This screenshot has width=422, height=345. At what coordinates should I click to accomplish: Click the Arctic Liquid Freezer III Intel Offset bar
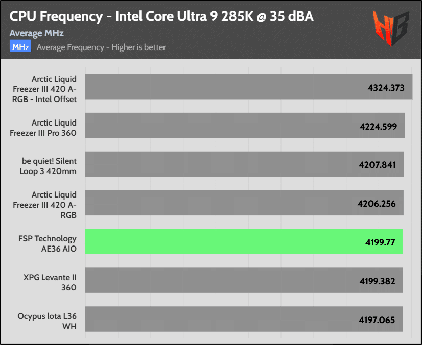point(249,87)
